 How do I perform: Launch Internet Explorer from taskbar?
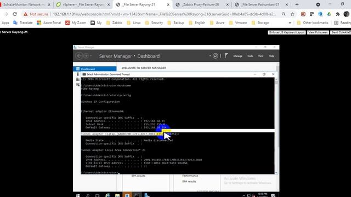[107, 195]
